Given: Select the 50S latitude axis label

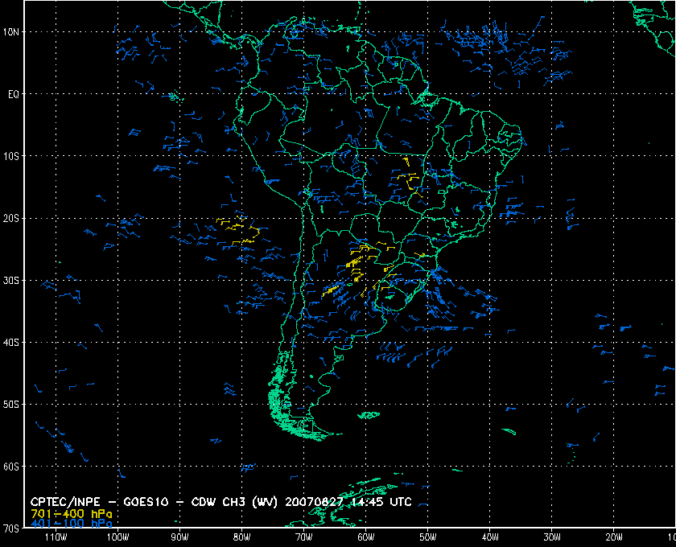Looking at the screenshot, I should point(13,405).
